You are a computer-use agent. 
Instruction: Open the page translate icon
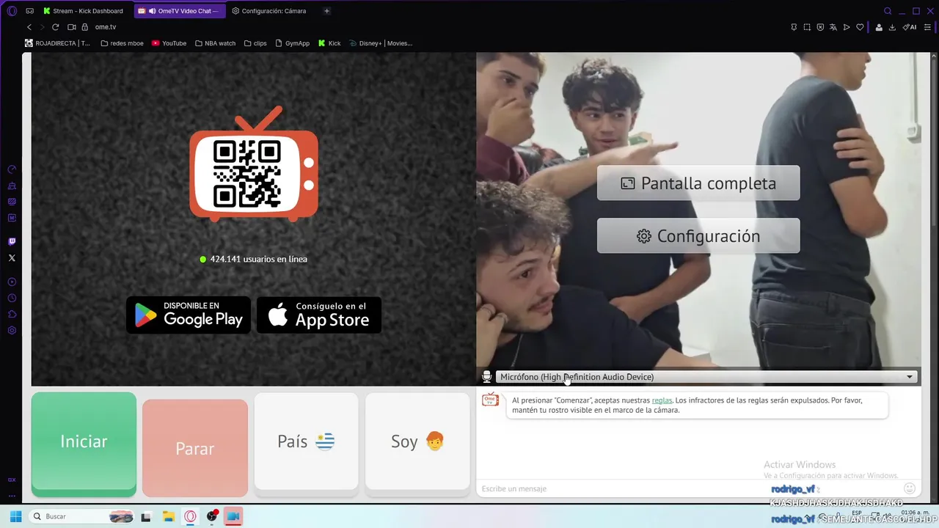coord(833,27)
